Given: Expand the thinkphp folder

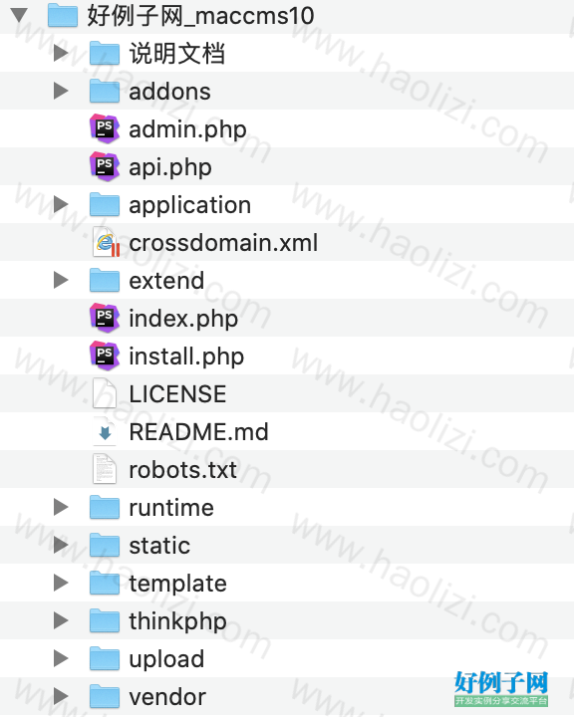Looking at the screenshot, I should [61, 620].
